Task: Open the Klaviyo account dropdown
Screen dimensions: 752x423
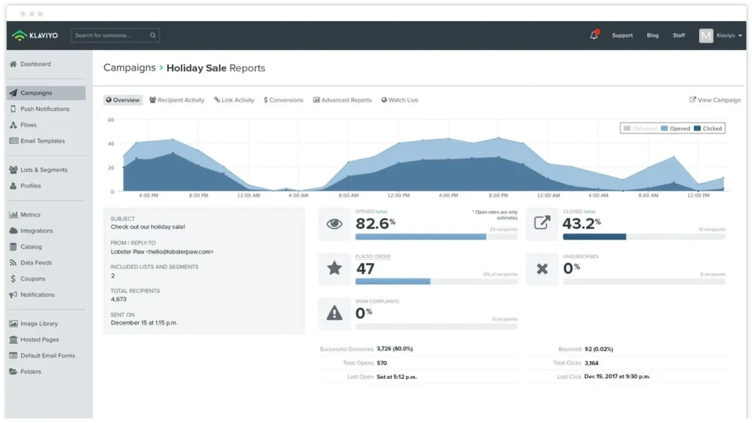Action: click(x=723, y=35)
